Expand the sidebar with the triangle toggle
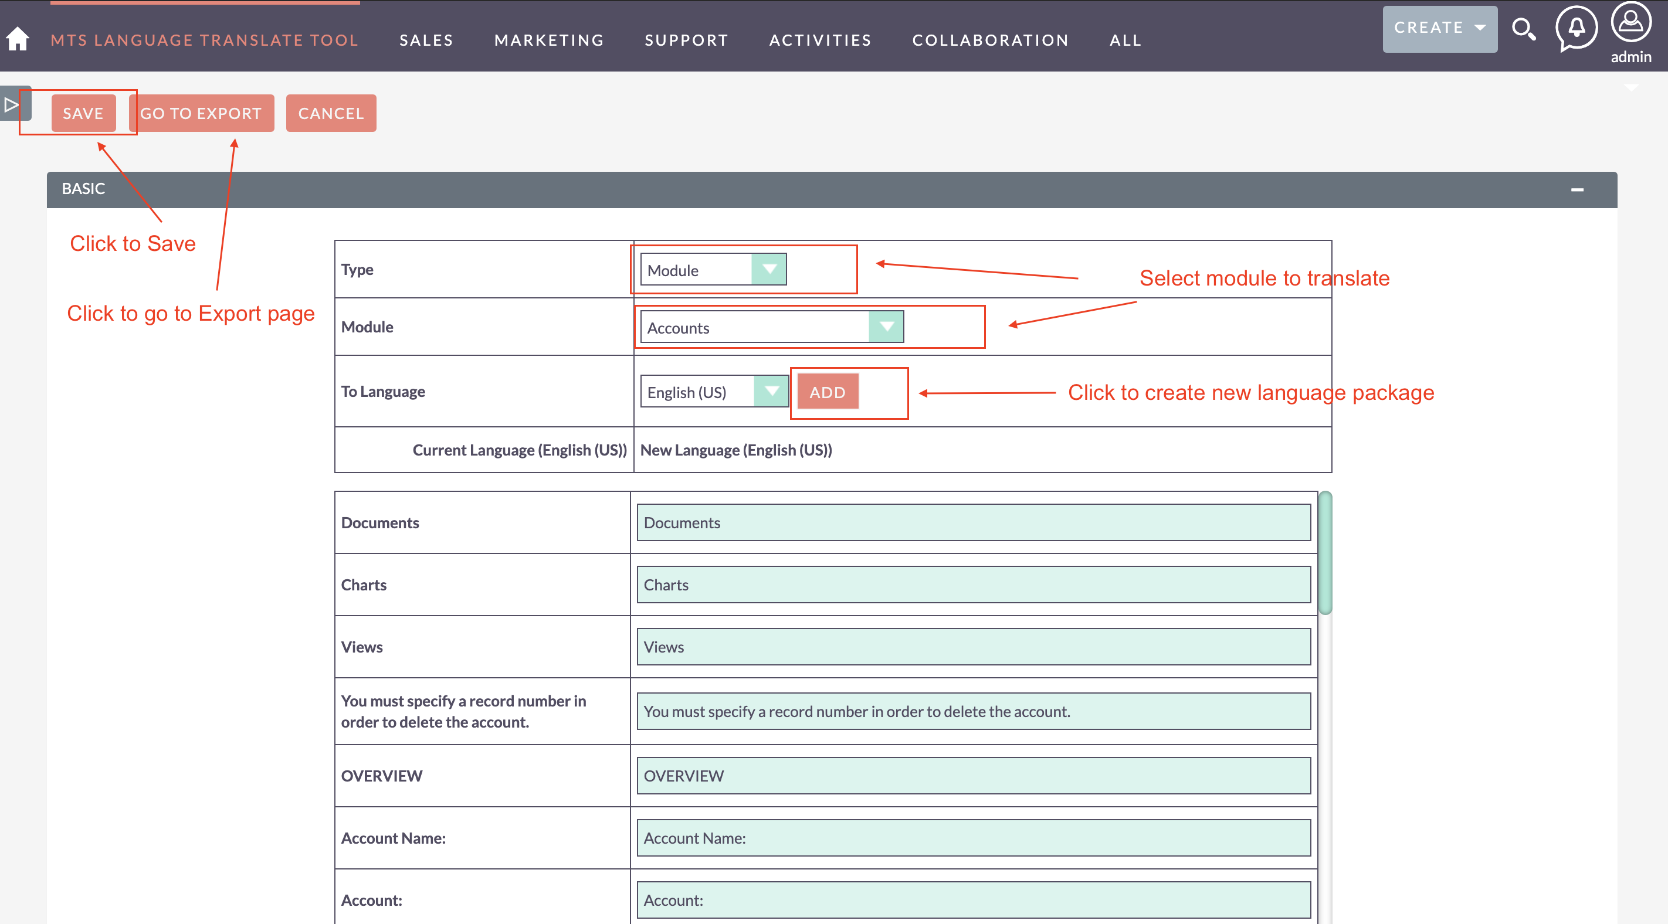The width and height of the screenshot is (1668, 924). (x=12, y=104)
